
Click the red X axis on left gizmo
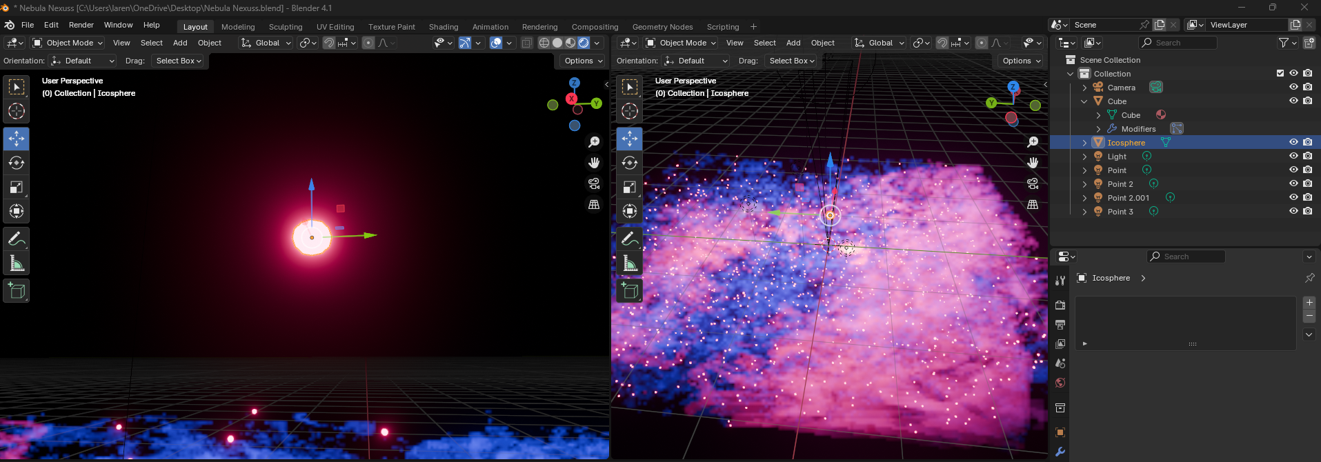coord(571,99)
